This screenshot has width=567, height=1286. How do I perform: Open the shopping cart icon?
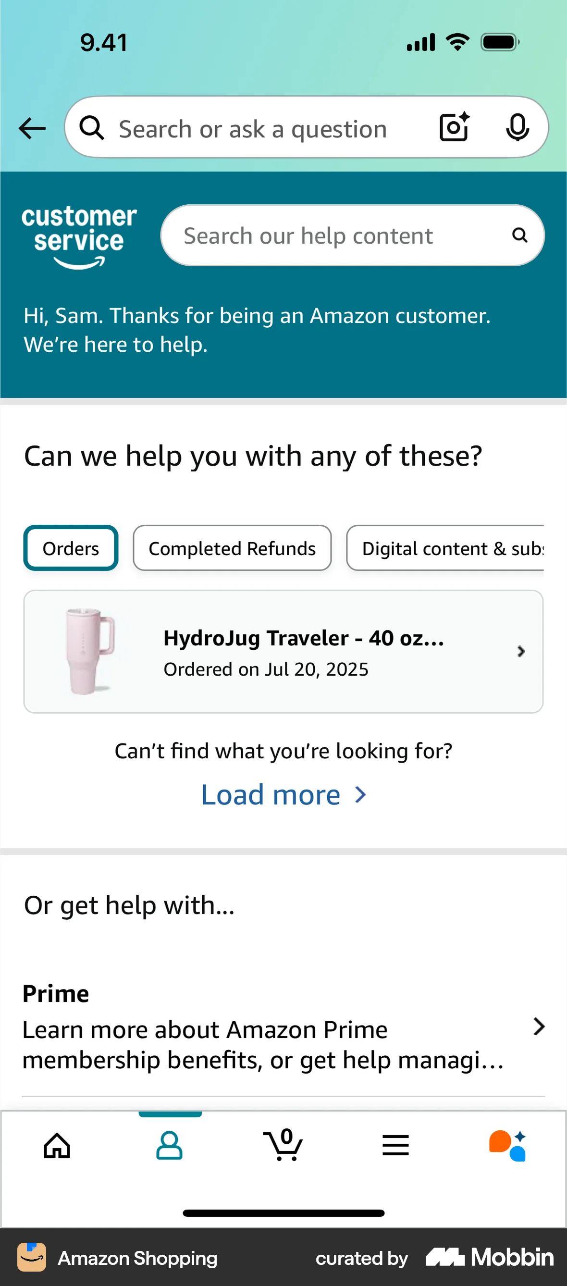pos(283,1146)
